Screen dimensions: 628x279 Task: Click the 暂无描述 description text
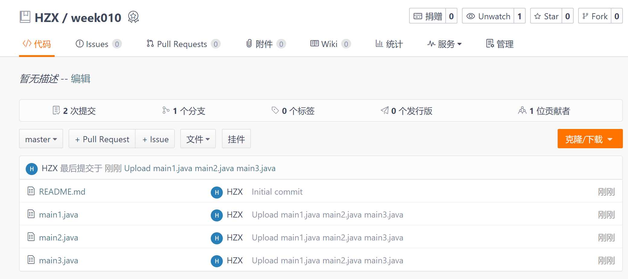tap(39, 79)
